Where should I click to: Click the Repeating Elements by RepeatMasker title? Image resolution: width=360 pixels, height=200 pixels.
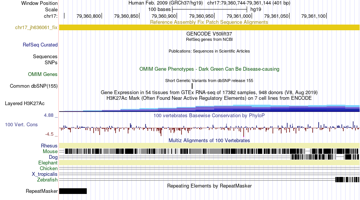tap(209, 186)
